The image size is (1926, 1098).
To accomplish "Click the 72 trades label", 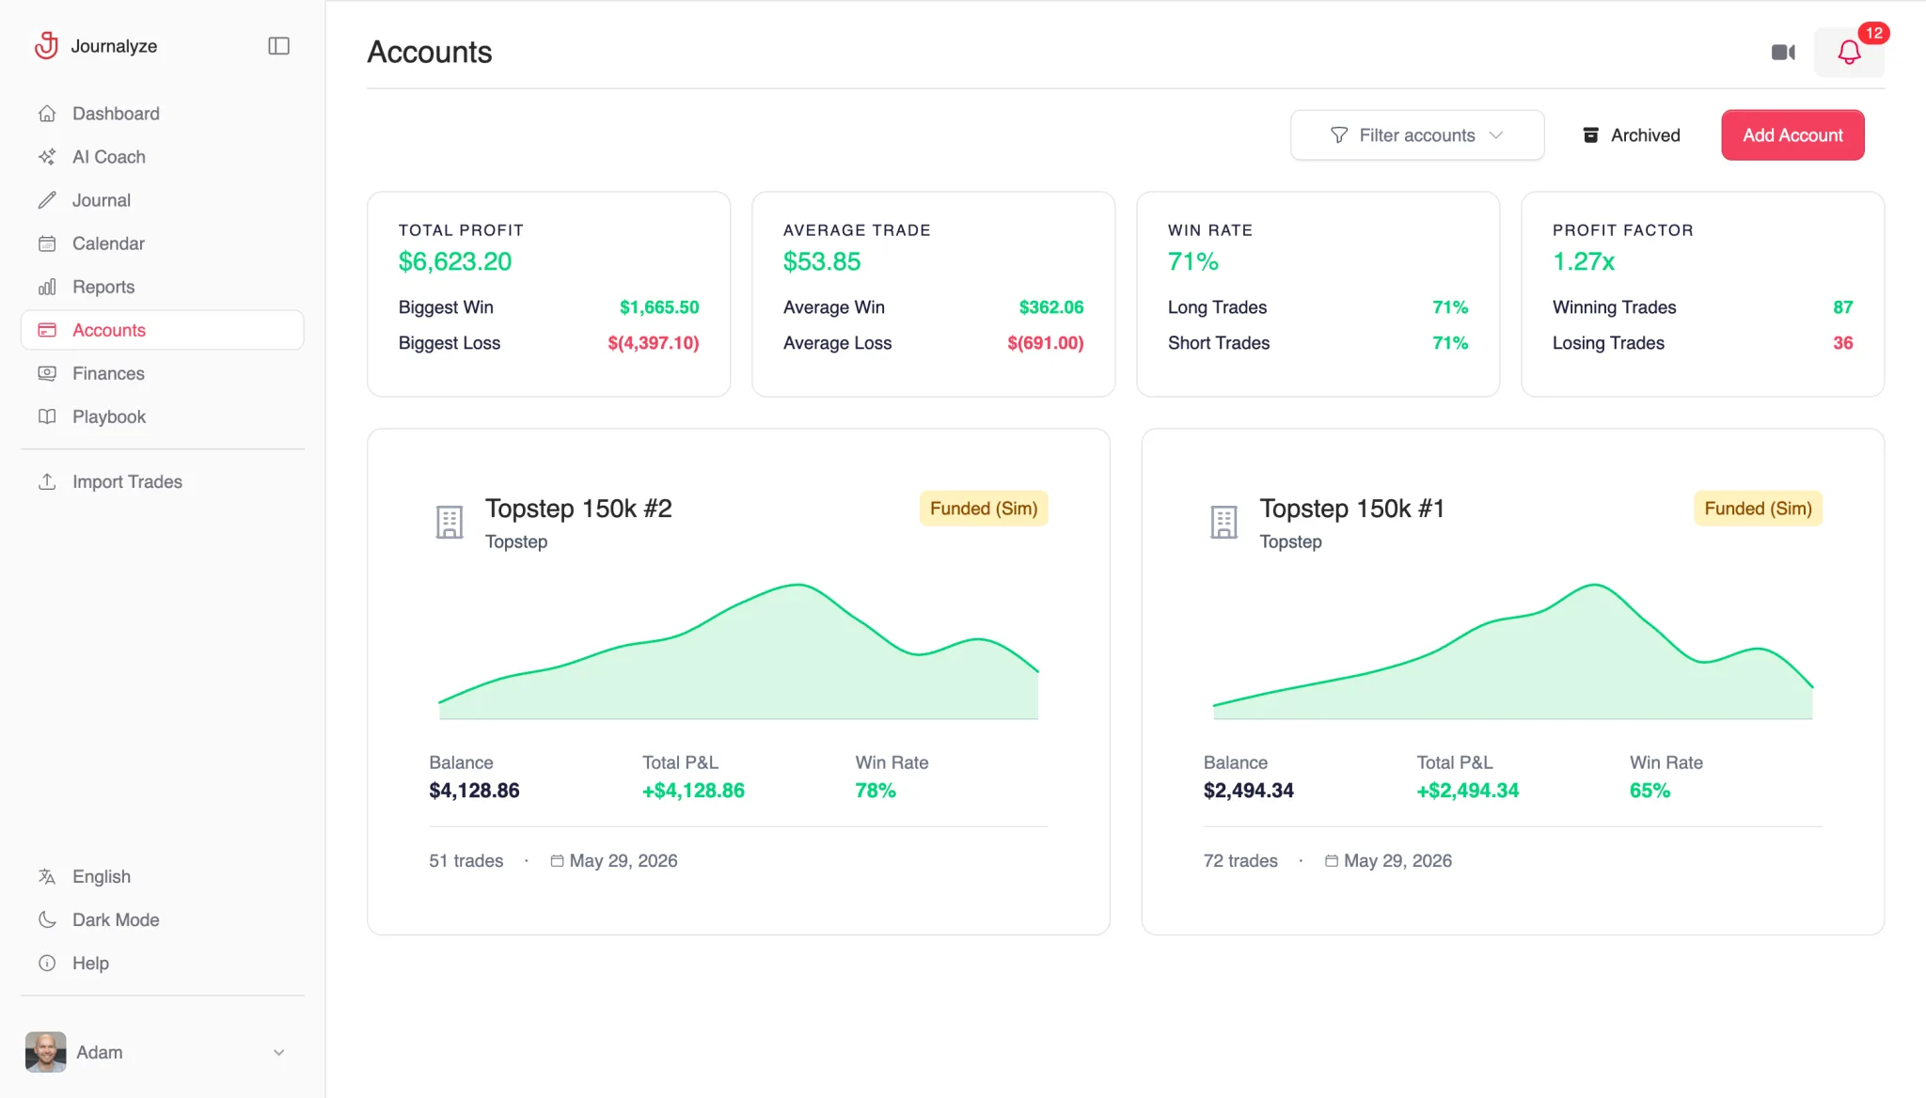I will (x=1240, y=861).
